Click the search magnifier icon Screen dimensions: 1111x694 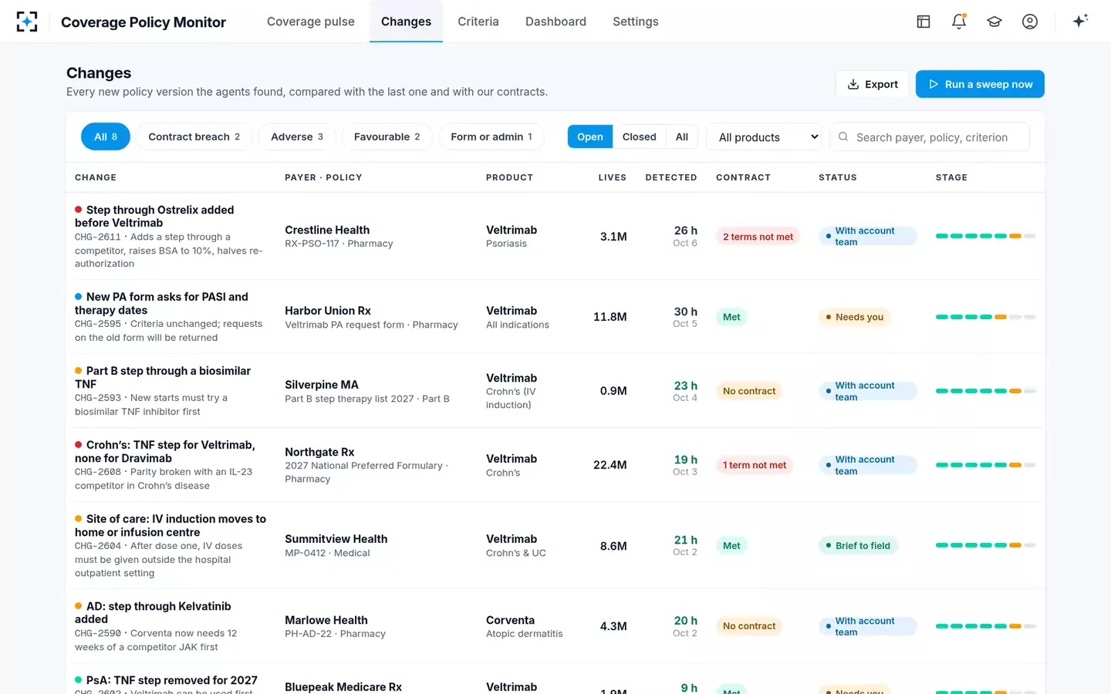(x=843, y=136)
